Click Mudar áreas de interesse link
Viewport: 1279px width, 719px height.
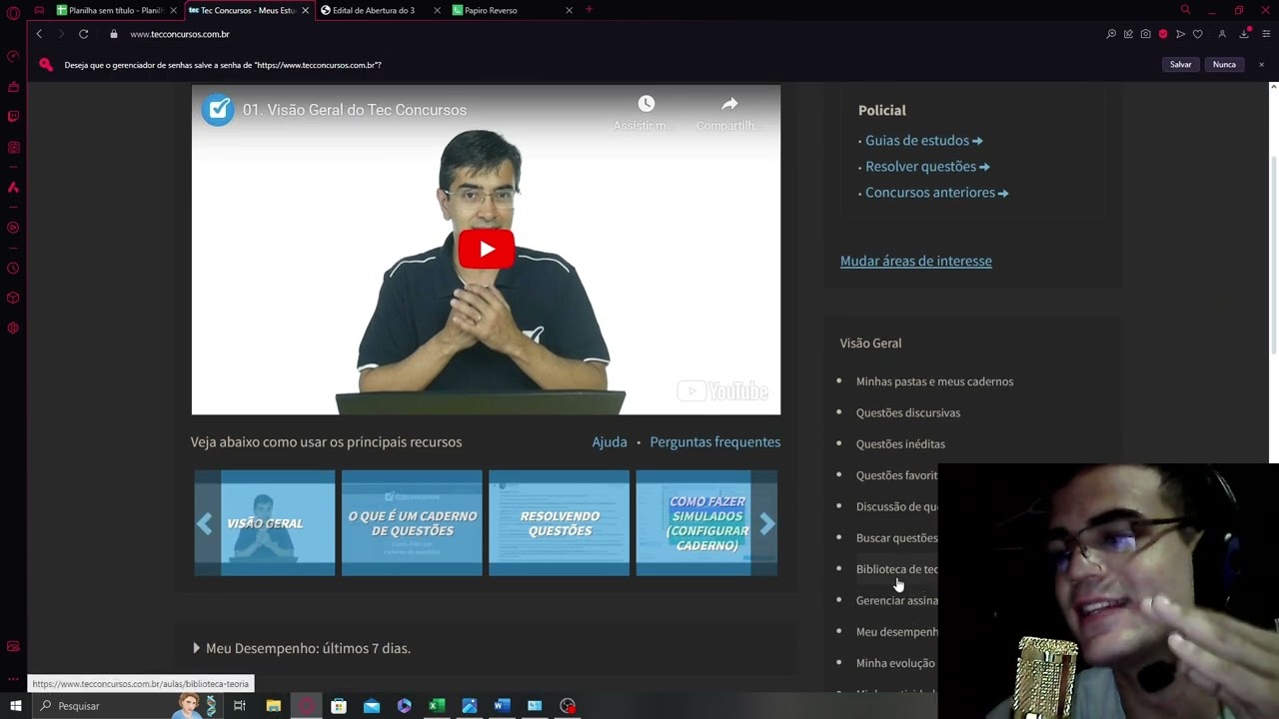click(x=916, y=261)
